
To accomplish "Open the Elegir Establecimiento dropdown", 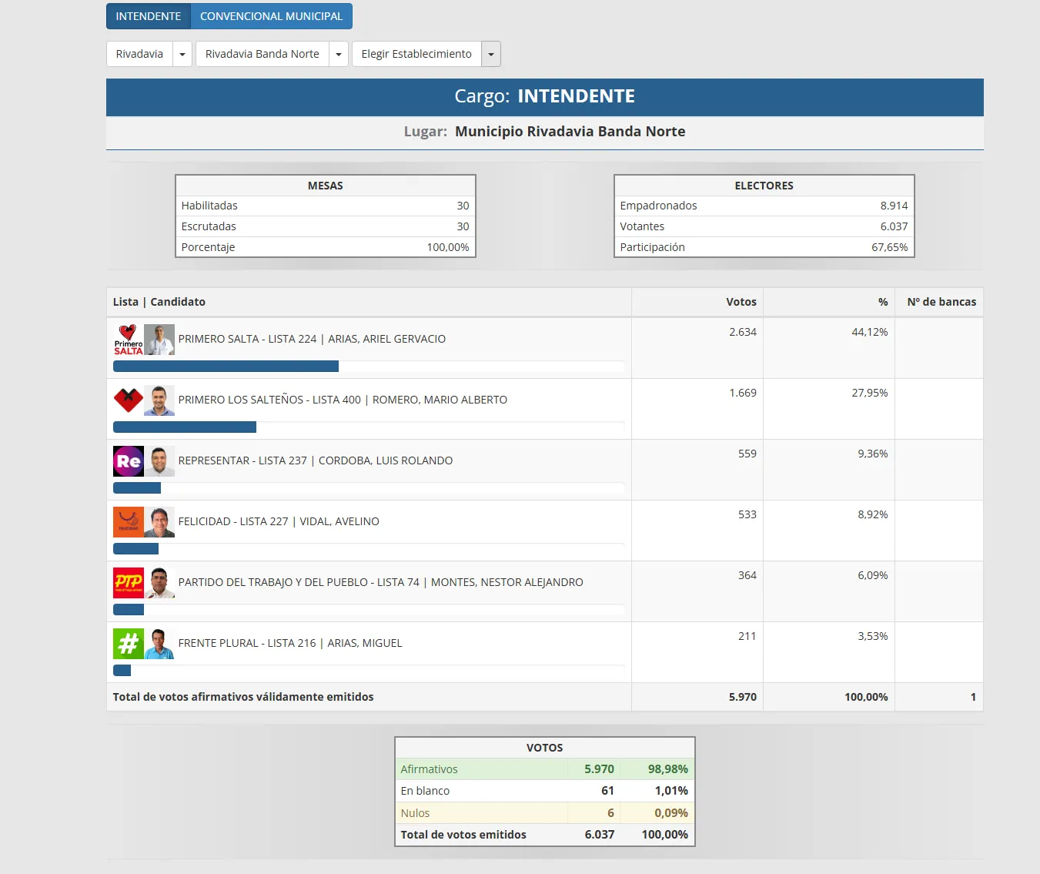I will (x=490, y=54).
